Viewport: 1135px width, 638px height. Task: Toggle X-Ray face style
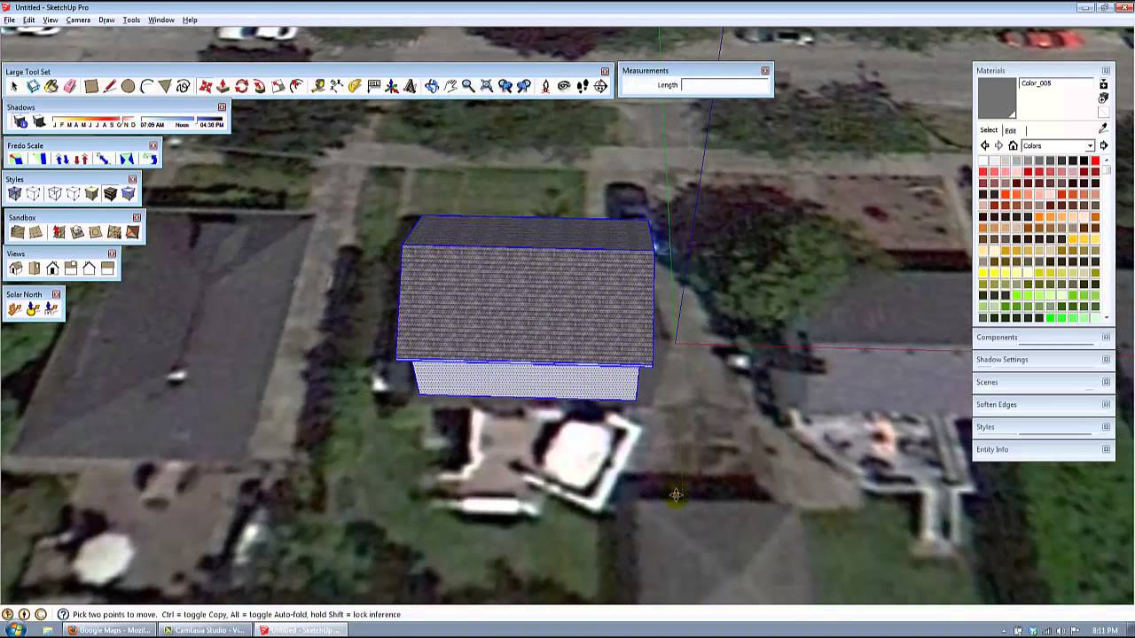click(x=14, y=194)
